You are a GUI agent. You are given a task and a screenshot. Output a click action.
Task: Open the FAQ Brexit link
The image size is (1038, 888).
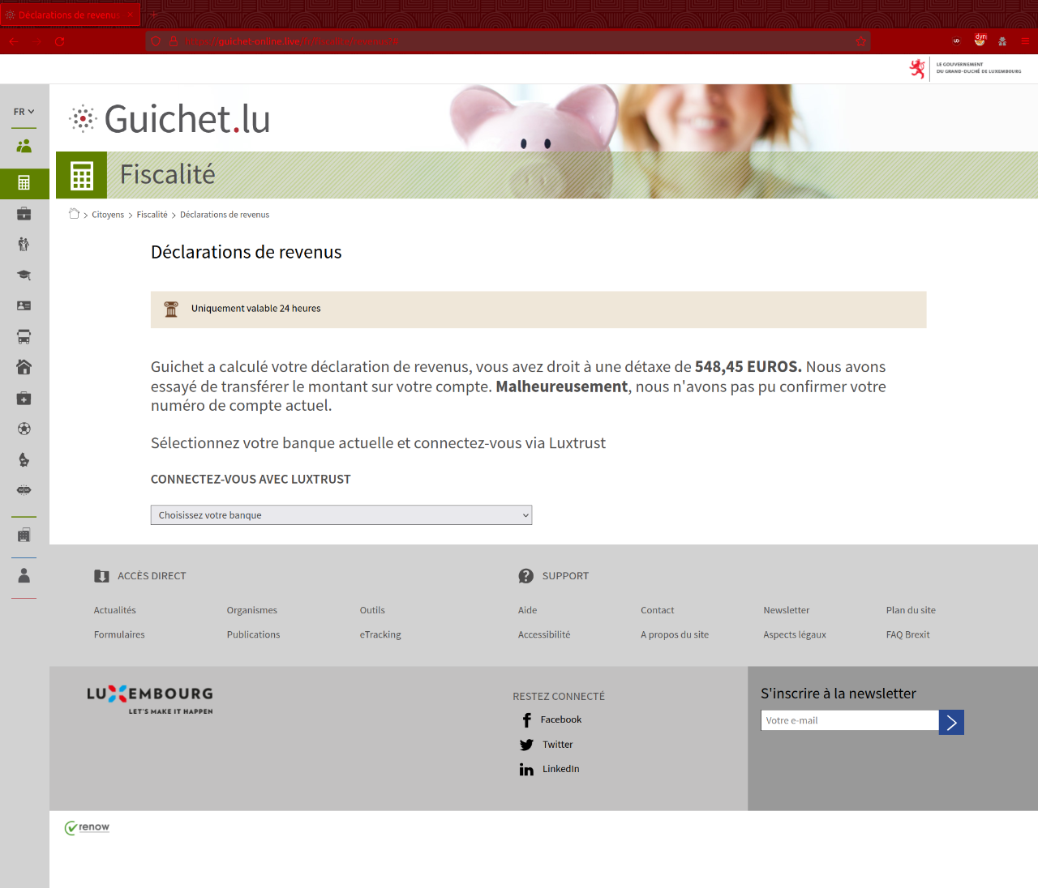click(907, 634)
